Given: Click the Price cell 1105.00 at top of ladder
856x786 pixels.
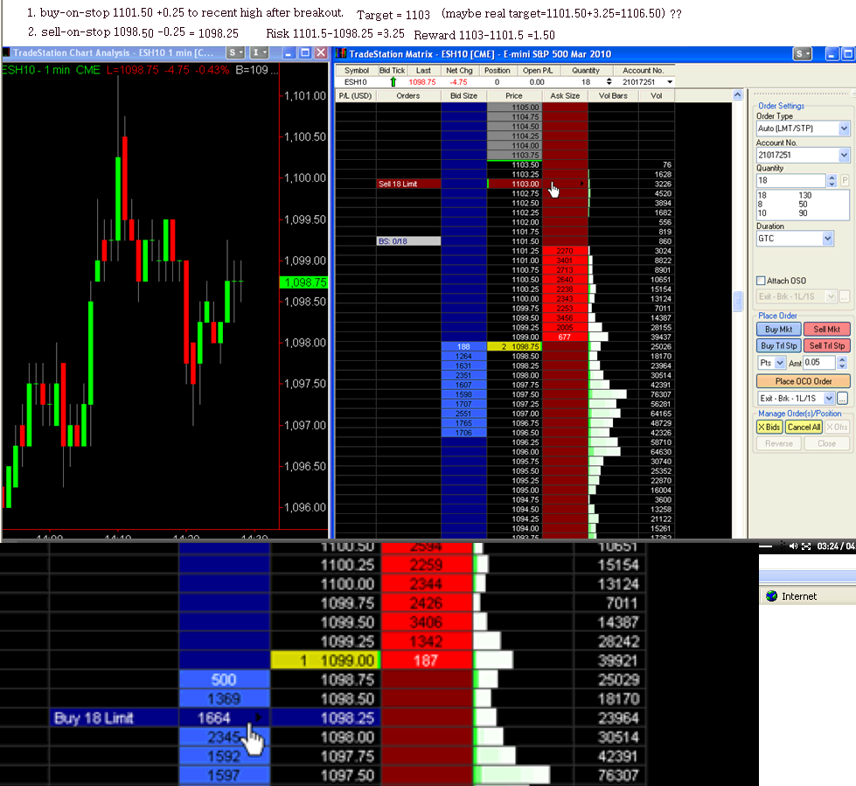Looking at the screenshot, I should point(514,108).
